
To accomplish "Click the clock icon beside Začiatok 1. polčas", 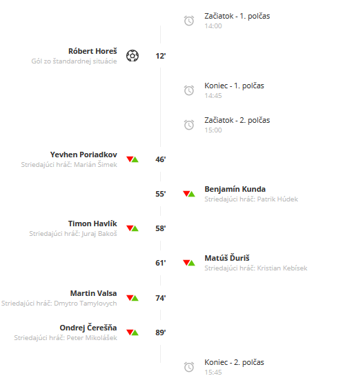I will [189, 21].
